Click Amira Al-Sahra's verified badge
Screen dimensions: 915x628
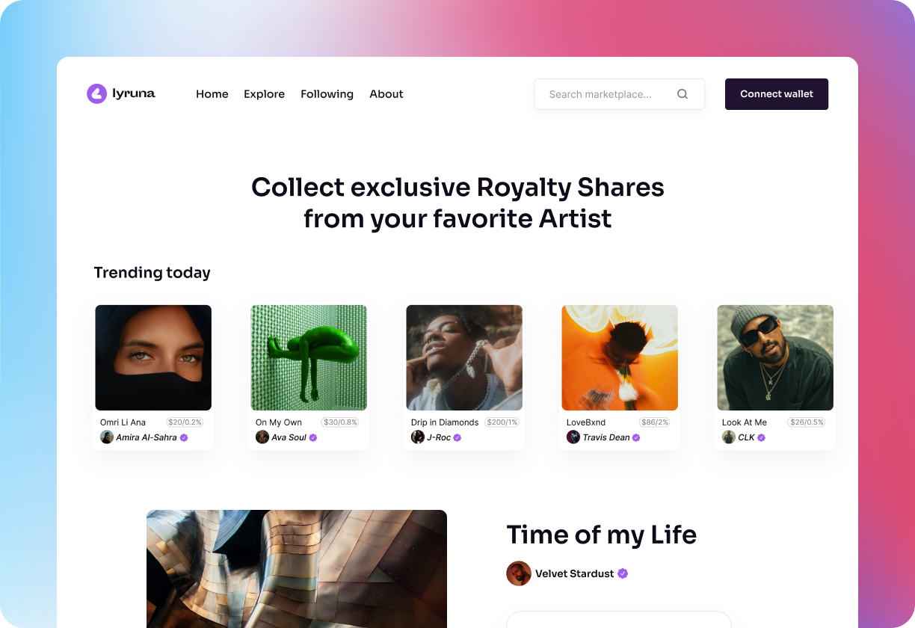(x=184, y=437)
